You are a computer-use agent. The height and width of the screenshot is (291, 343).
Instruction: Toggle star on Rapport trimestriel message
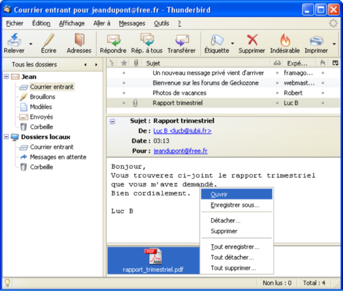[124, 103]
